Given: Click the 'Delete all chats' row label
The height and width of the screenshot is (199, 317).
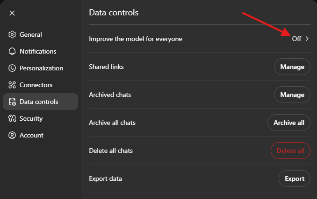Looking at the screenshot, I should coord(111,151).
